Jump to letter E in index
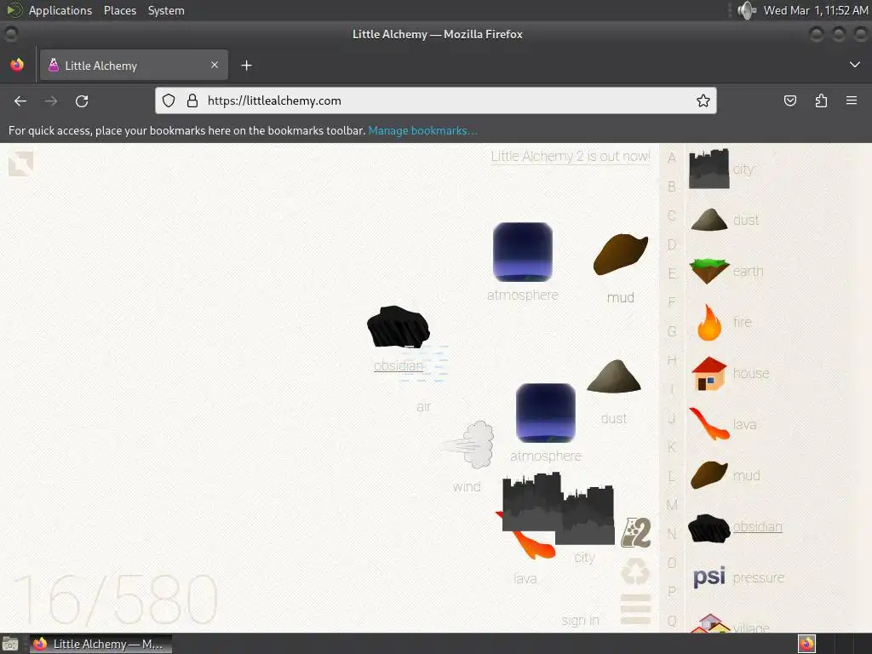 pos(672,273)
